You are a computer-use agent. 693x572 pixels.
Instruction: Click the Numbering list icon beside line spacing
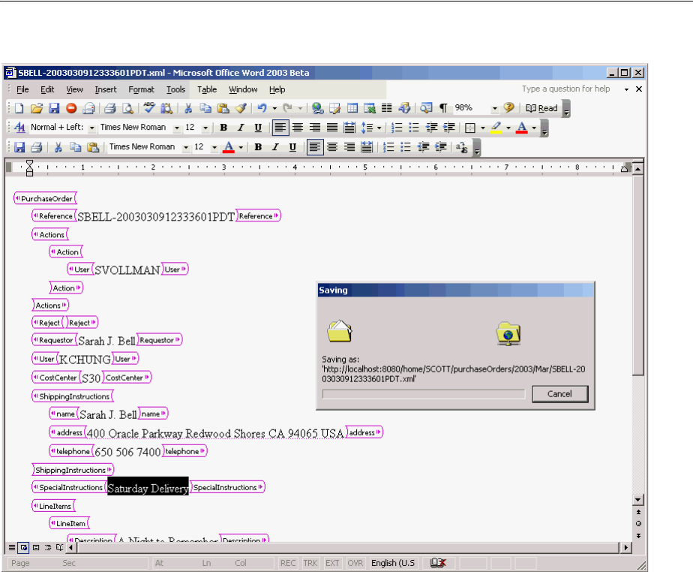397,128
